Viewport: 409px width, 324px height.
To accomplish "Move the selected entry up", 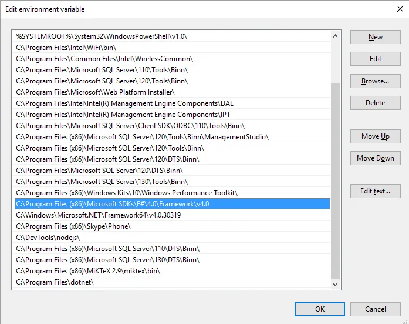I will (x=375, y=136).
